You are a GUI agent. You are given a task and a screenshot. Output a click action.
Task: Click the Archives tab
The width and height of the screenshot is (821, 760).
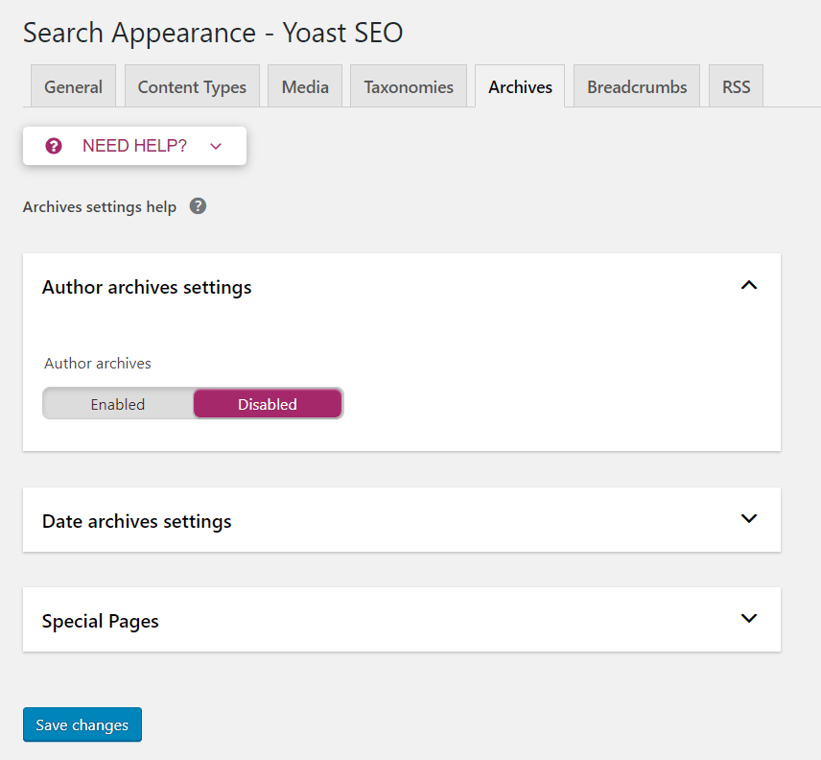point(520,86)
